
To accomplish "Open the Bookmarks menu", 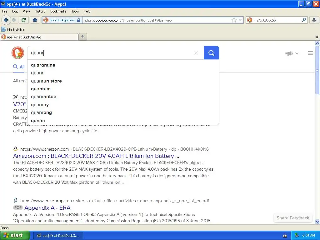I will (x=58, y=11).
